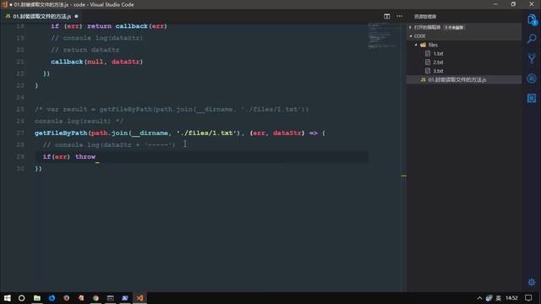Open the Chrome icon on the taskbar
This screenshot has width=541, height=304.
pyautogui.click(x=96, y=298)
